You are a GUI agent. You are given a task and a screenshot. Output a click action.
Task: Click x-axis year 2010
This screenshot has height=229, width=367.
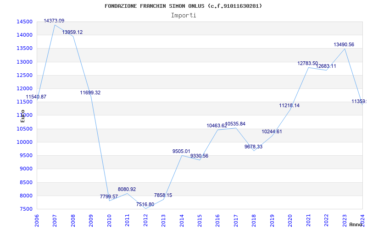click(109, 220)
